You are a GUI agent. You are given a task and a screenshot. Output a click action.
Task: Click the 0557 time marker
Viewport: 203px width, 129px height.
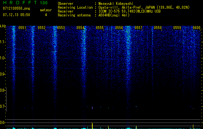[138, 28]
